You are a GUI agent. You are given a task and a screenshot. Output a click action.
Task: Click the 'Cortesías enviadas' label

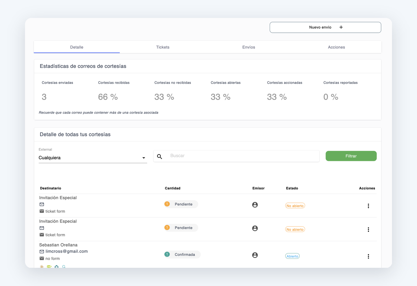(x=57, y=83)
